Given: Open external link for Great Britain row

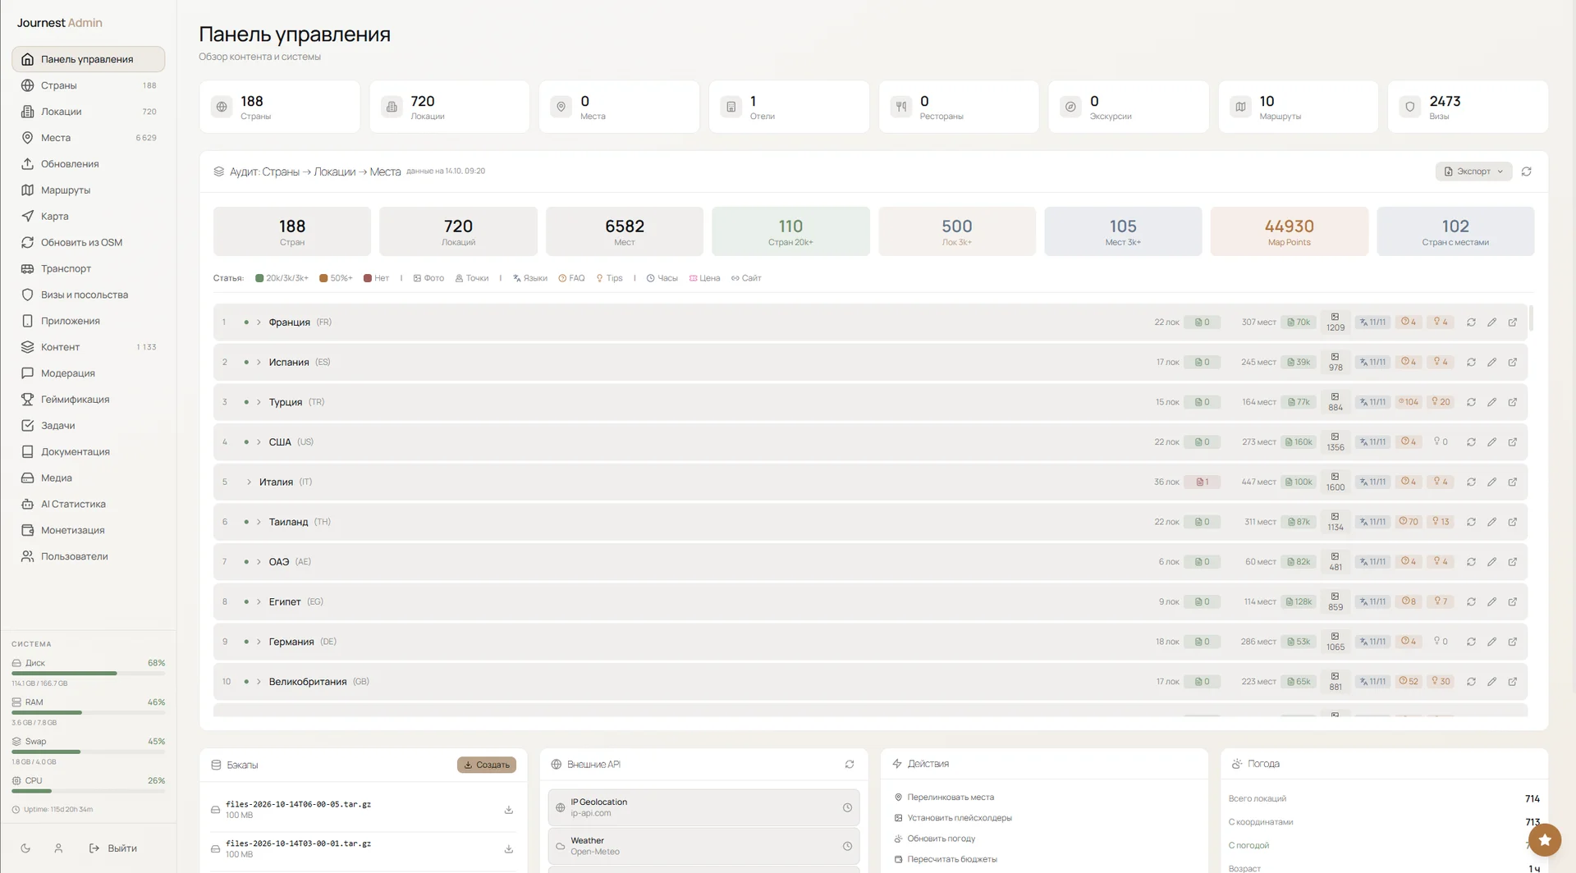Looking at the screenshot, I should tap(1512, 682).
